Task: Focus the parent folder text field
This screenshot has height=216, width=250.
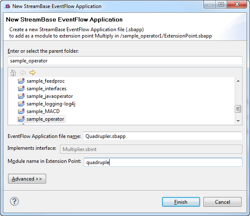Action: pyautogui.click(x=125, y=61)
